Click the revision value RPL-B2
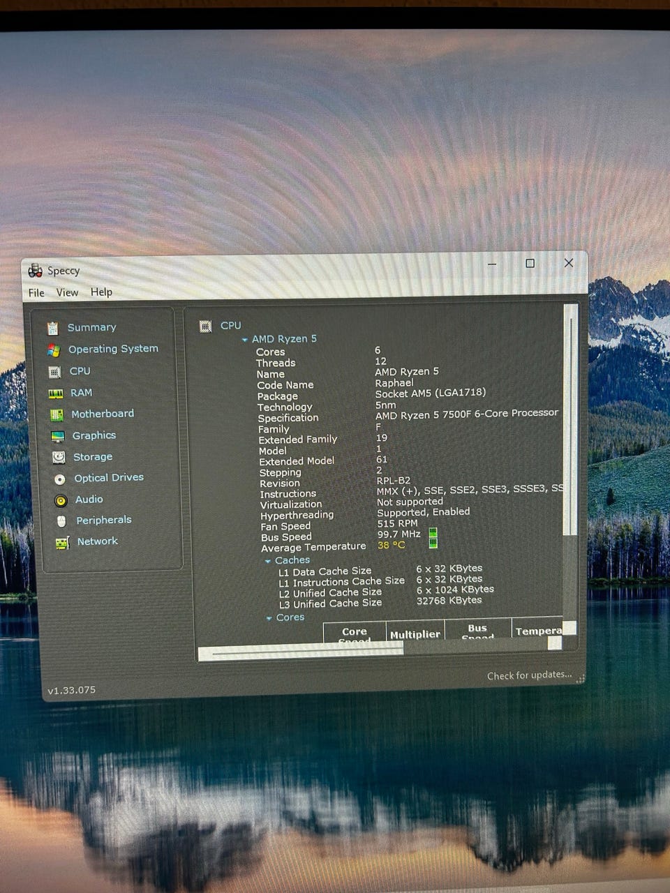Image resolution: width=670 pixels, height=893 pixels. tap(394, 481)
